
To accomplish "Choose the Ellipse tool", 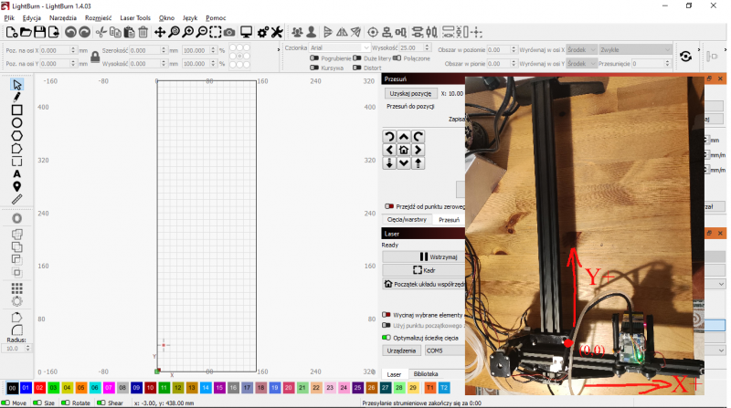I will [16, 123].
